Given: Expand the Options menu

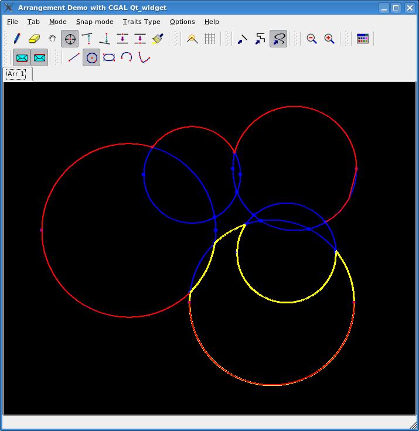Looking at the screenshot, I should click(x=182, y=22).
